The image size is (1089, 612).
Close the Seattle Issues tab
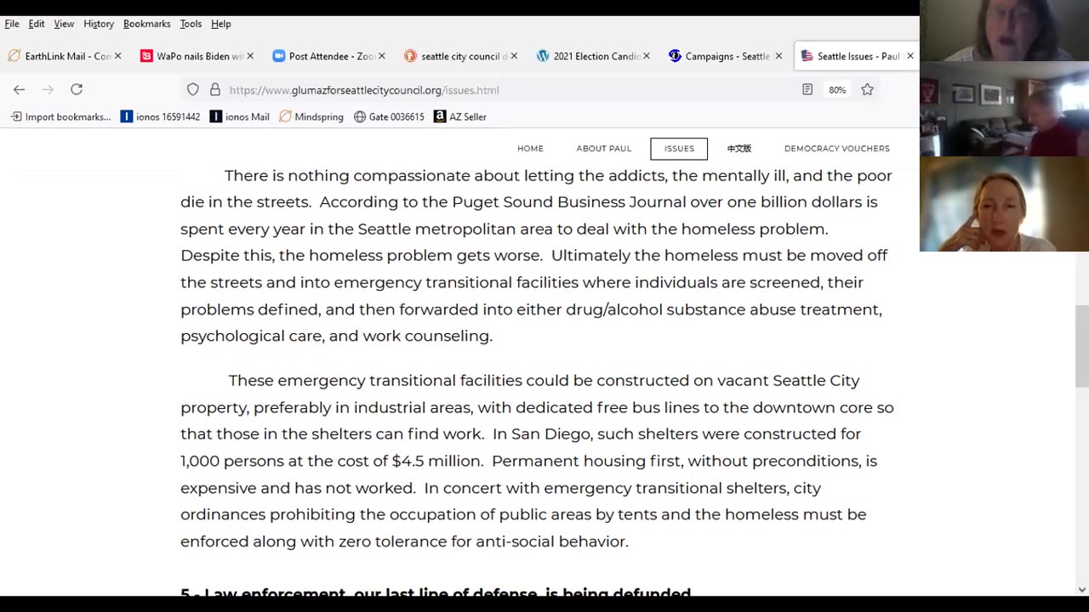pos(909,56)
